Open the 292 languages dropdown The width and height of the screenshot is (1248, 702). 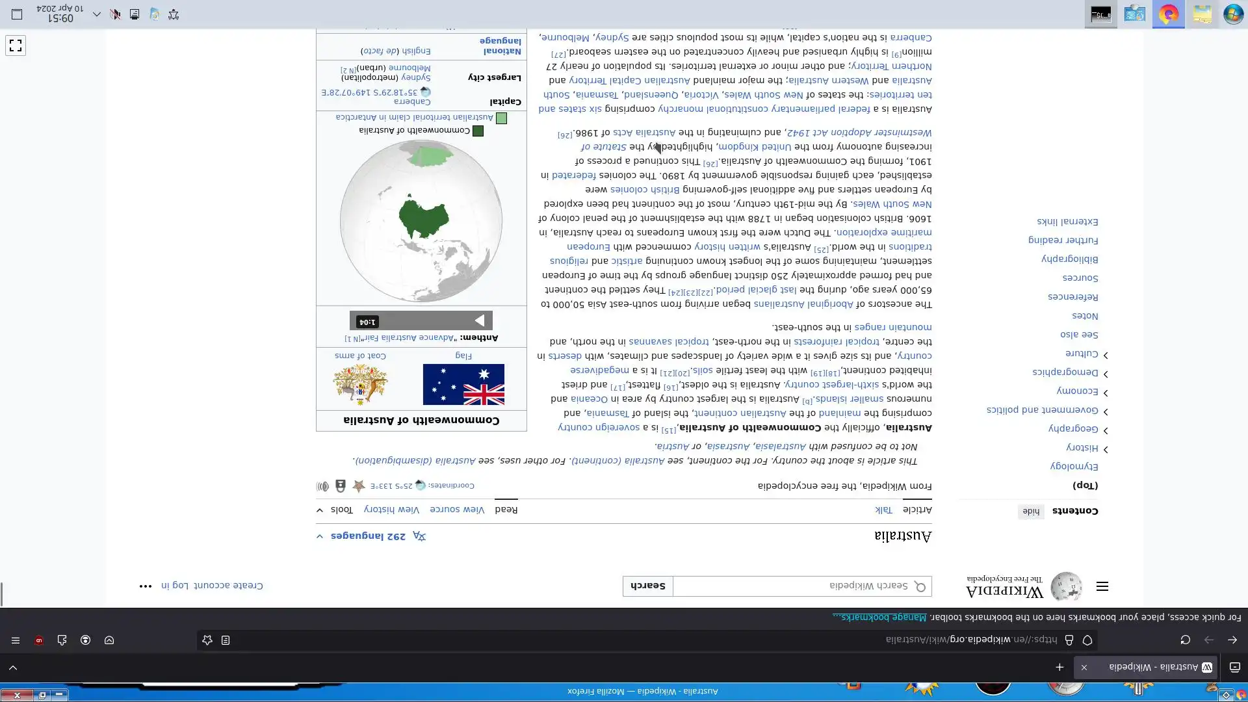(x=369, y=536)
